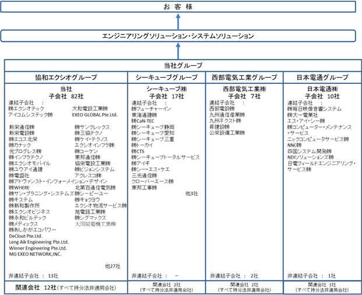
Task: Select エクシオ物流サービス㈱ entry
Action: [x=101, y=205]
